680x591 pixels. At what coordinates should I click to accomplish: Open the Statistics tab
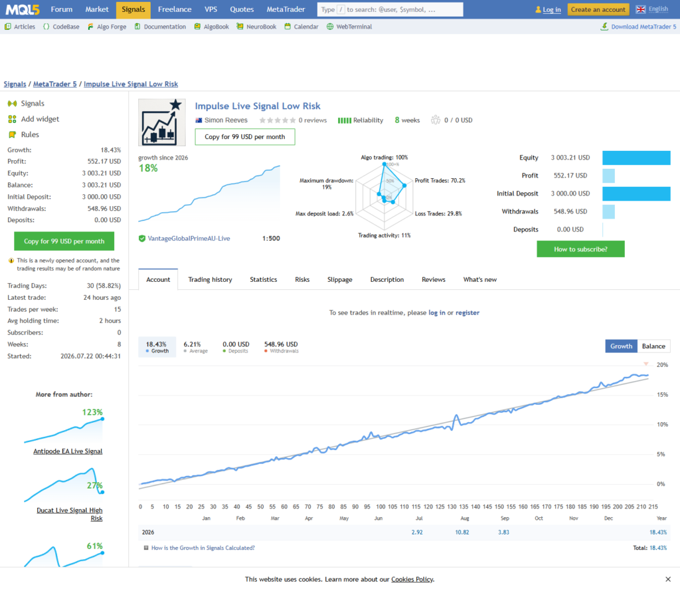tap(263, 280)
